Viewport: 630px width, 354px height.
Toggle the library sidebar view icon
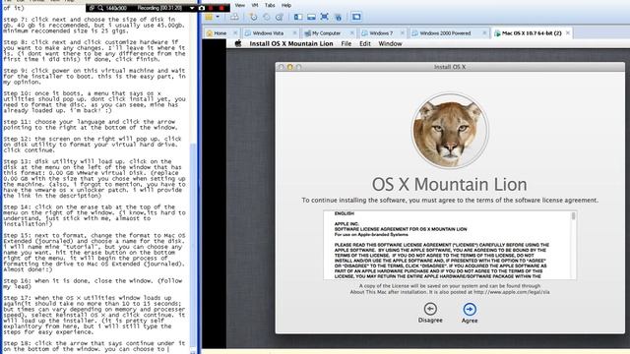(x=298, y=17)
